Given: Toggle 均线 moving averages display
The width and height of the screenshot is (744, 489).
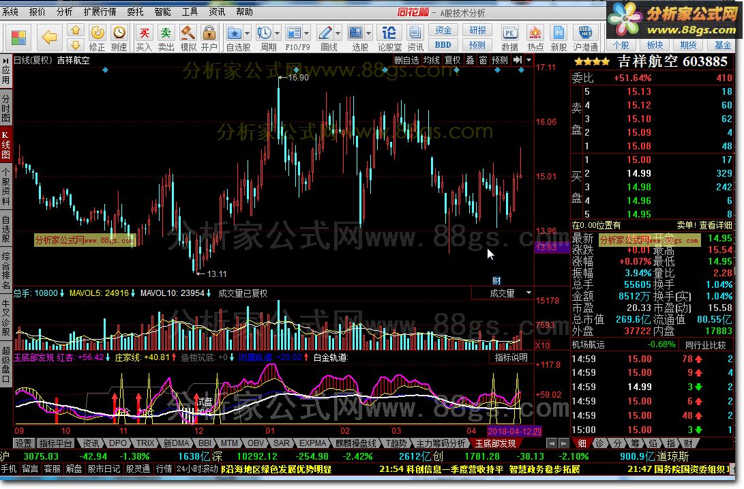Looking at the screenshot, I should [431, 60].
